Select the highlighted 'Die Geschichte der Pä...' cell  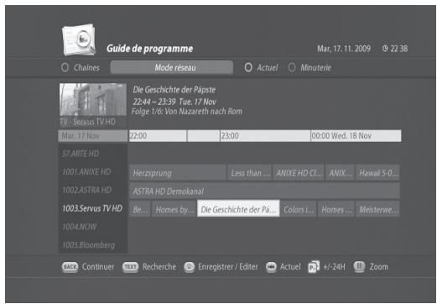click(x=238, y=208)
